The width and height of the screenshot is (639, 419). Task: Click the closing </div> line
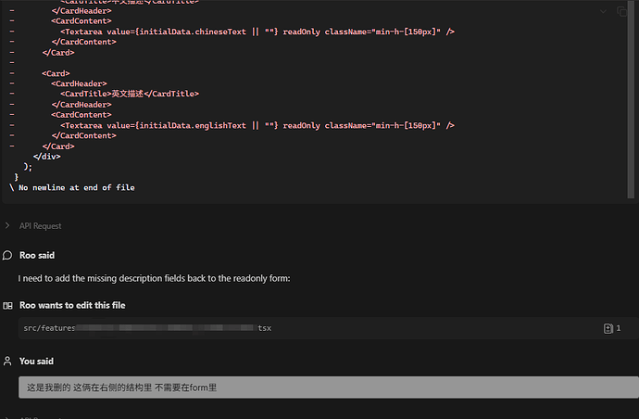[47, 157]
